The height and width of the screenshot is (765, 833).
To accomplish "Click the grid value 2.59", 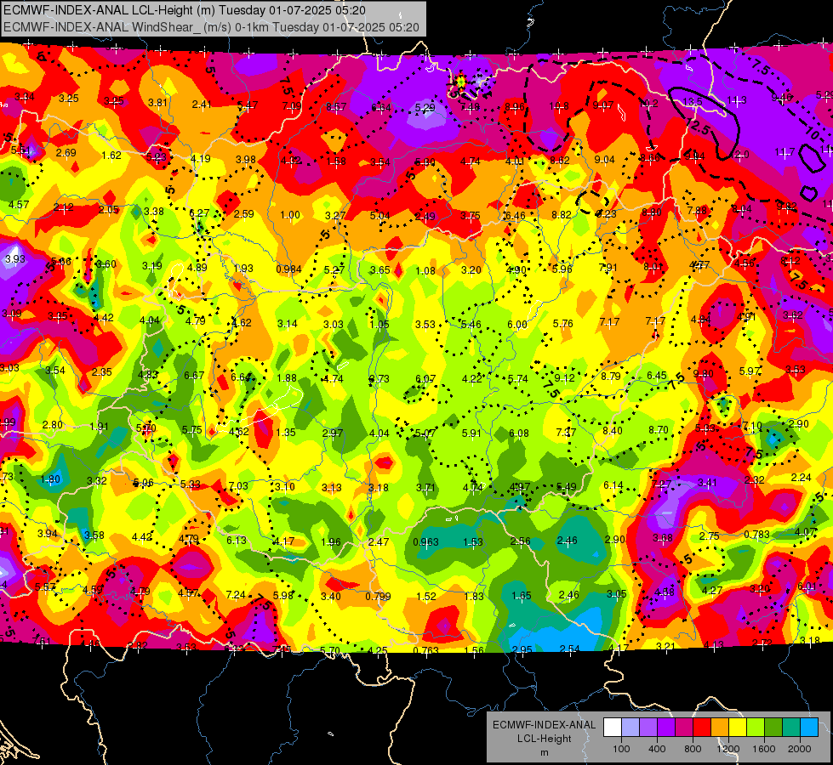I will [x=244, y=214].
